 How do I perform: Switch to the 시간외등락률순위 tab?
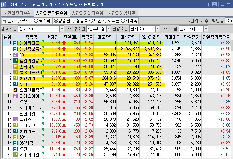tap(52, 13)
